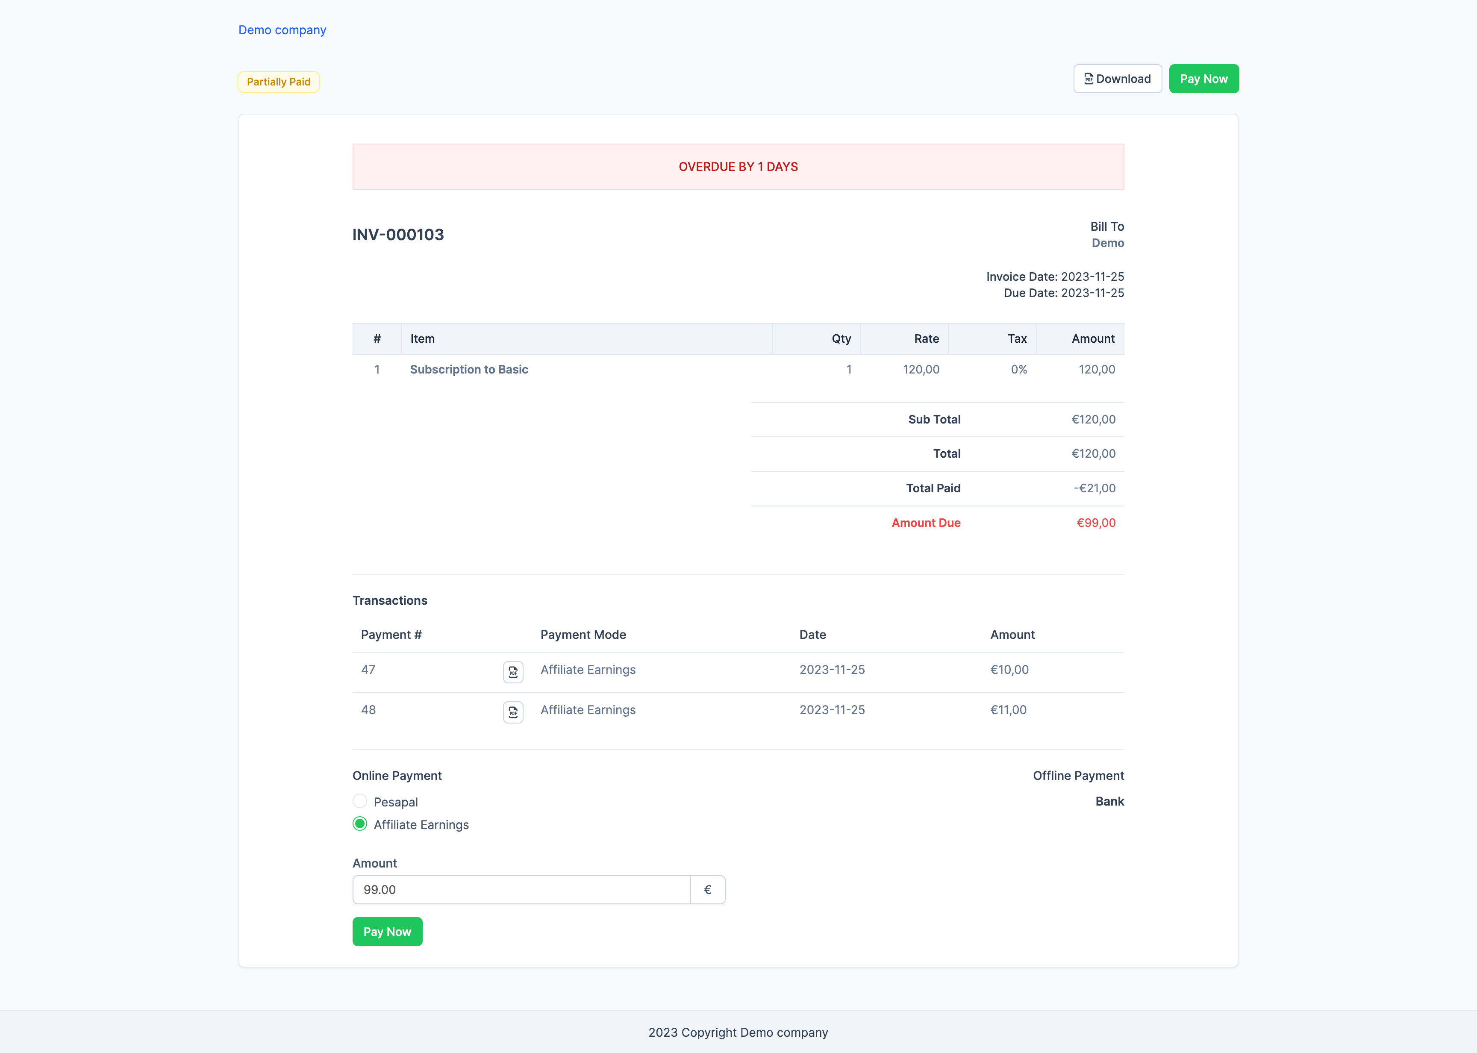
Task: Click the Total Paid -€21,00 value
Action: 1095,488
